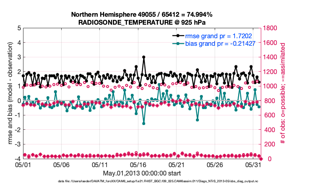This screenshot has width=330, height=187.
Task: Click the highest black rmse peak data point
Action: click(144, 57)
